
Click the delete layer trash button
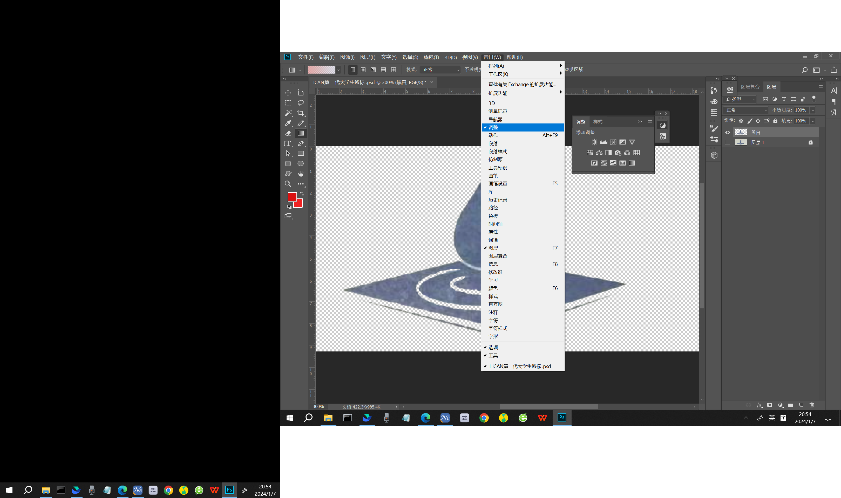point(812,405)
